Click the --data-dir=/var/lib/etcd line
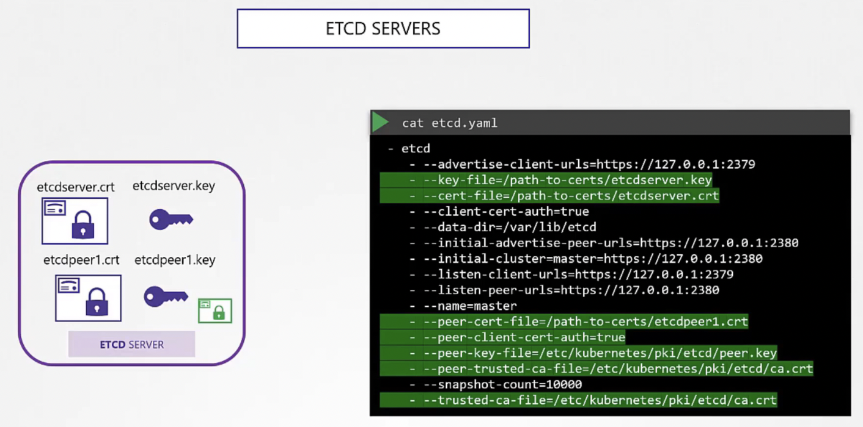863x427 pixels. [x=503, y=227]
